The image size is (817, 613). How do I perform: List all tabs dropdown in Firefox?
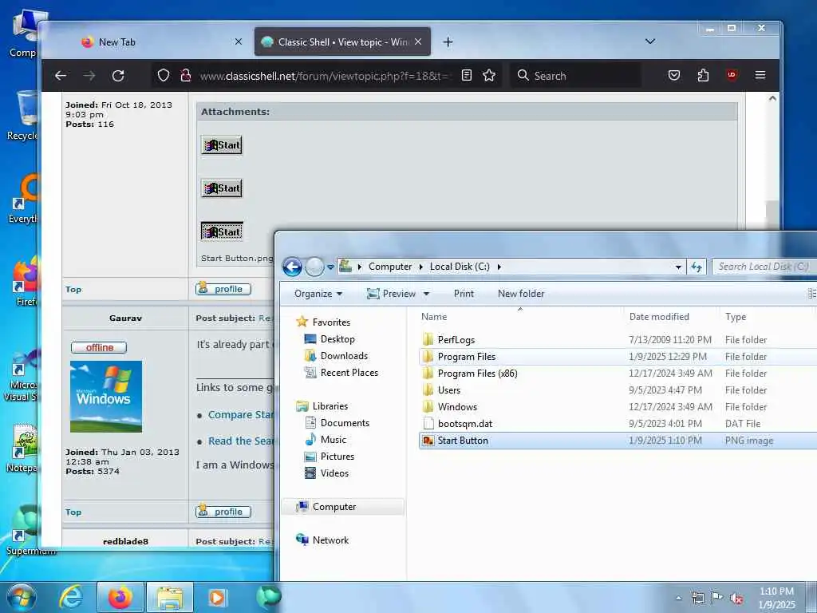pyautogui.click(x=650, y=42)
